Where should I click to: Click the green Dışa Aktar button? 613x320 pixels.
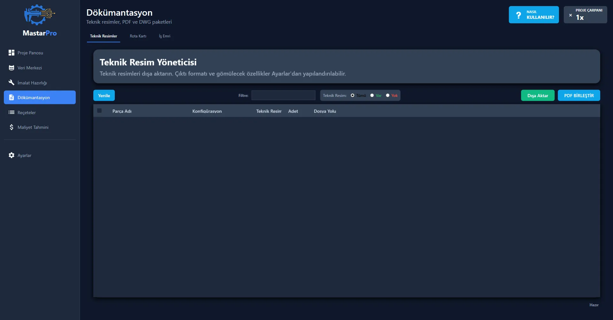pyautogui.click(x=538, y=96)
